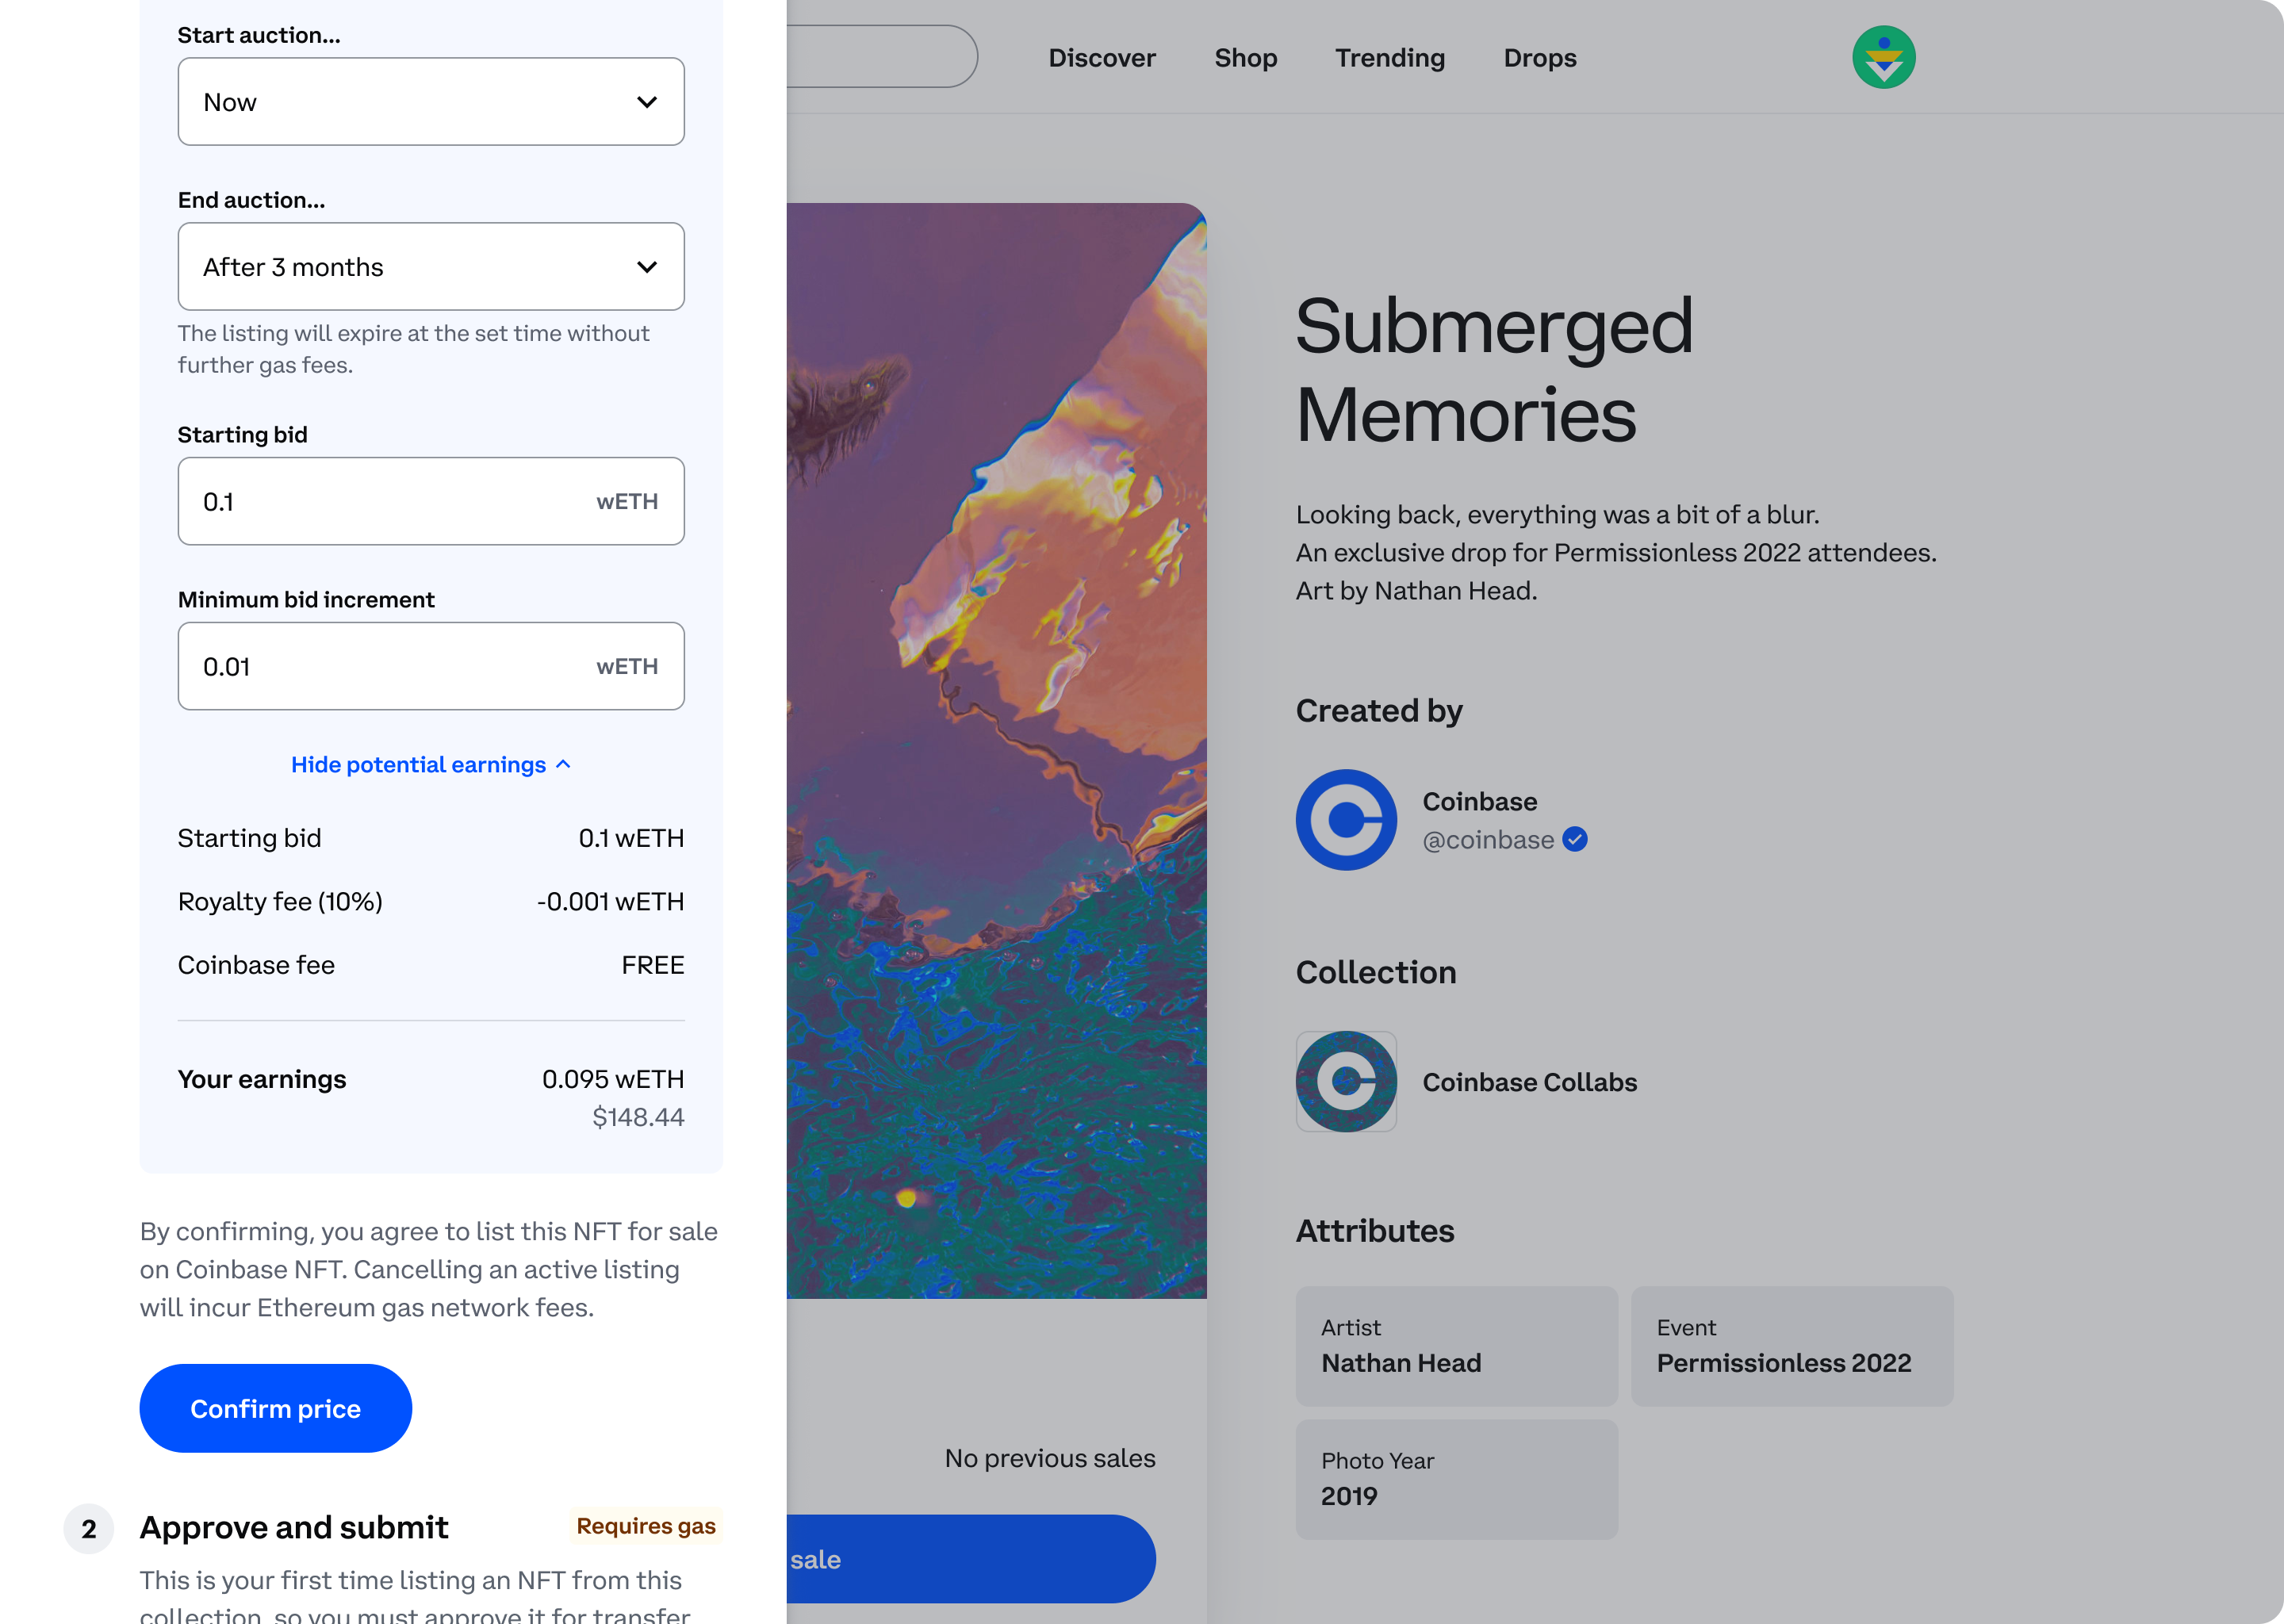This screenshot has height=1624, width=2284.
Task: Open the Discover menu item
Action: coord(1101,58)
